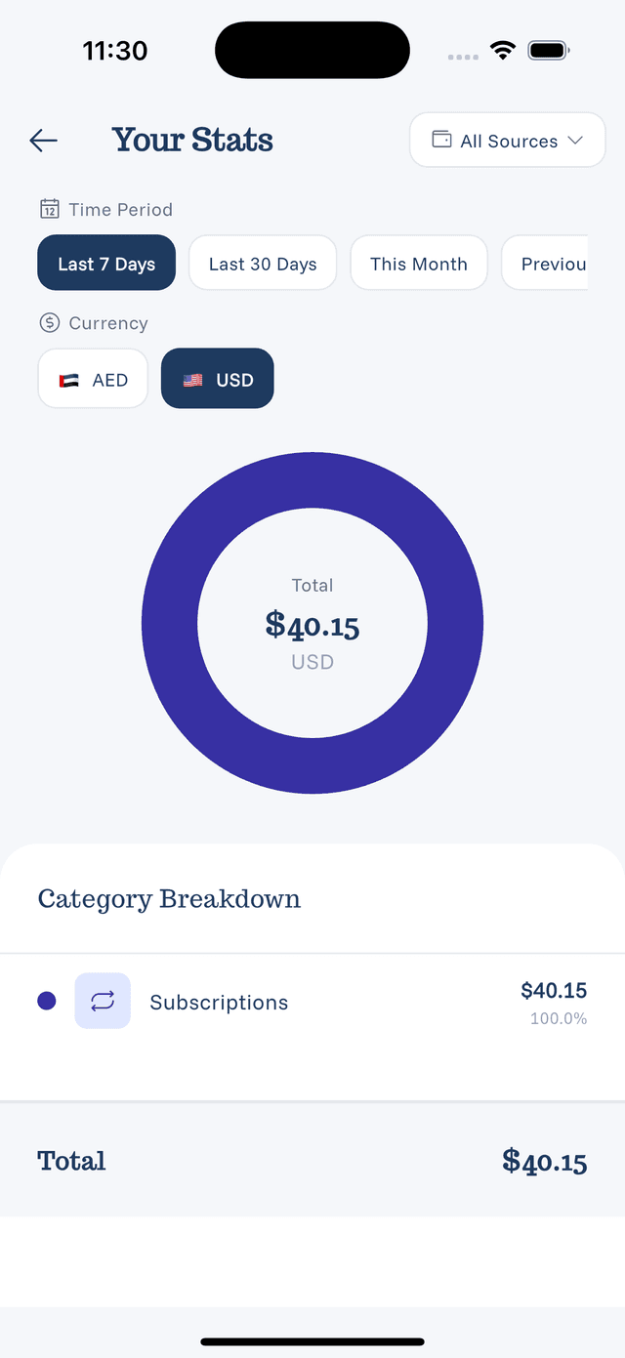Screen dimensions: 625x1358
Task: Open the All Sources dropdown
Action: coord(507,139)
